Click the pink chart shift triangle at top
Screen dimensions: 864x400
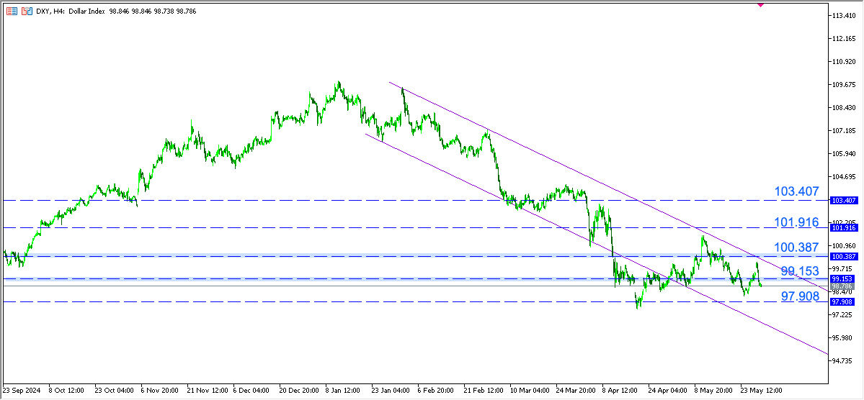760,4
